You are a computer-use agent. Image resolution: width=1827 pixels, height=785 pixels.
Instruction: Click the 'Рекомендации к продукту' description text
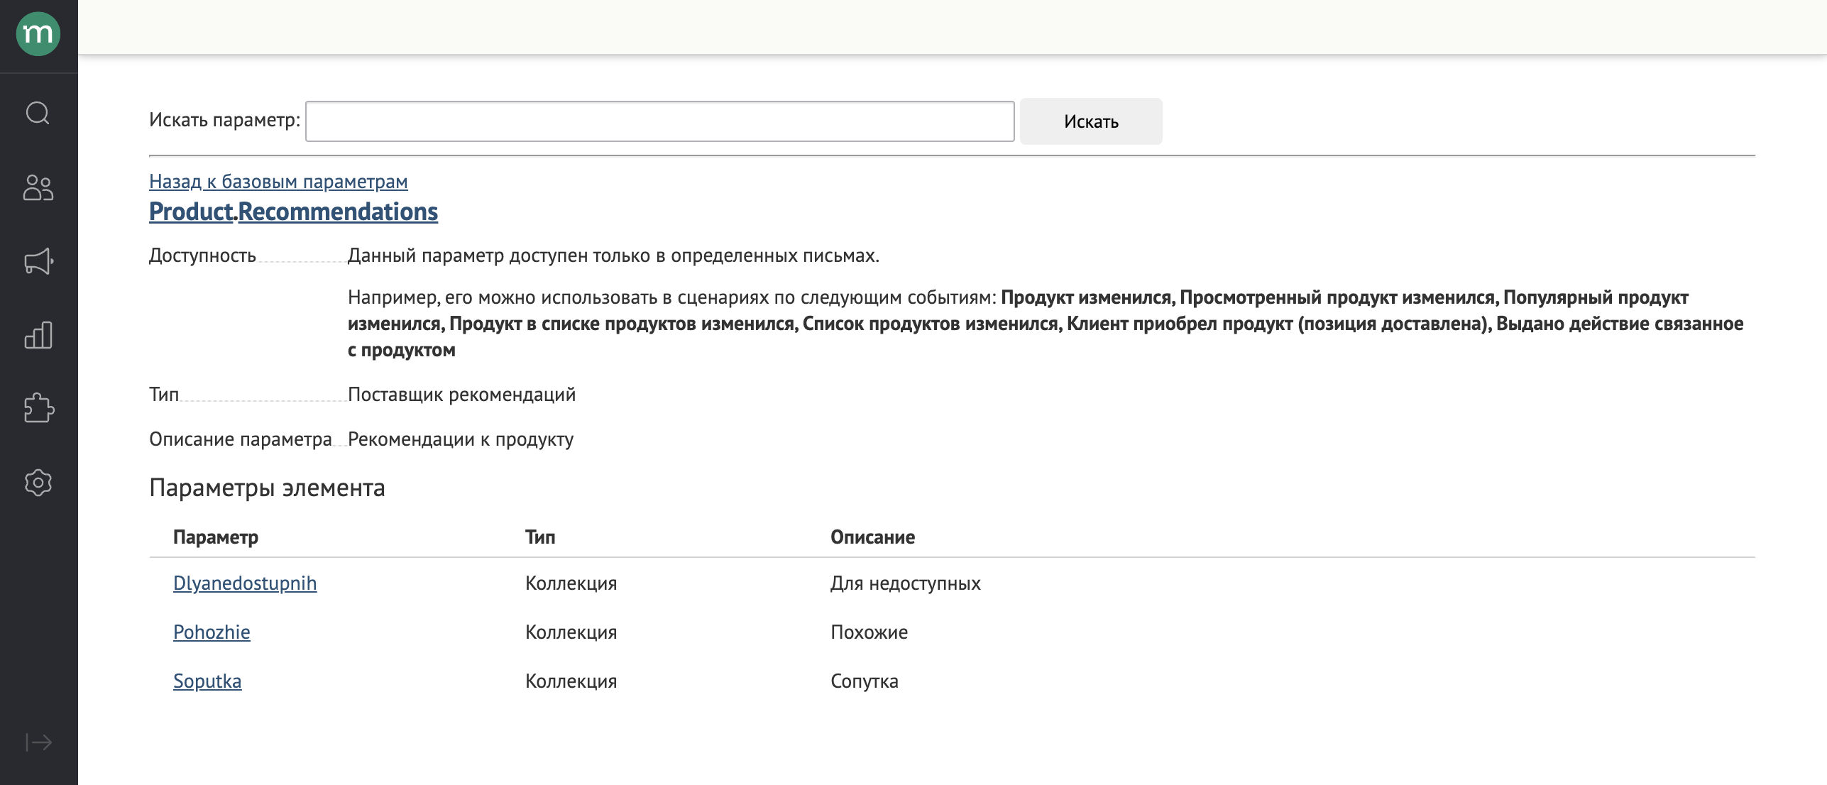click(461, 439)
